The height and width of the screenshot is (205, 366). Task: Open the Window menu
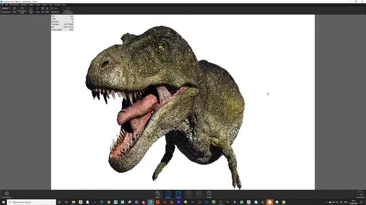tap(57, 5)
